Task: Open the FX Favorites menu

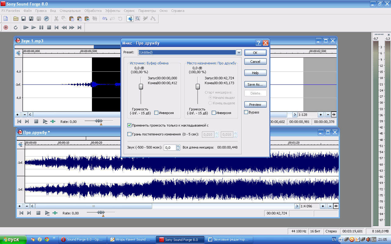Action: click(x=11, y=11)
